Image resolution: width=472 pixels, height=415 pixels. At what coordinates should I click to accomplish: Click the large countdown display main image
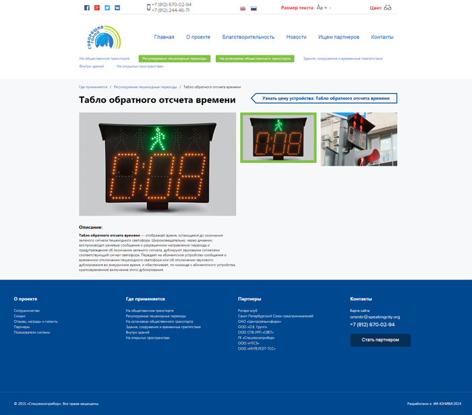pos(157,164)
